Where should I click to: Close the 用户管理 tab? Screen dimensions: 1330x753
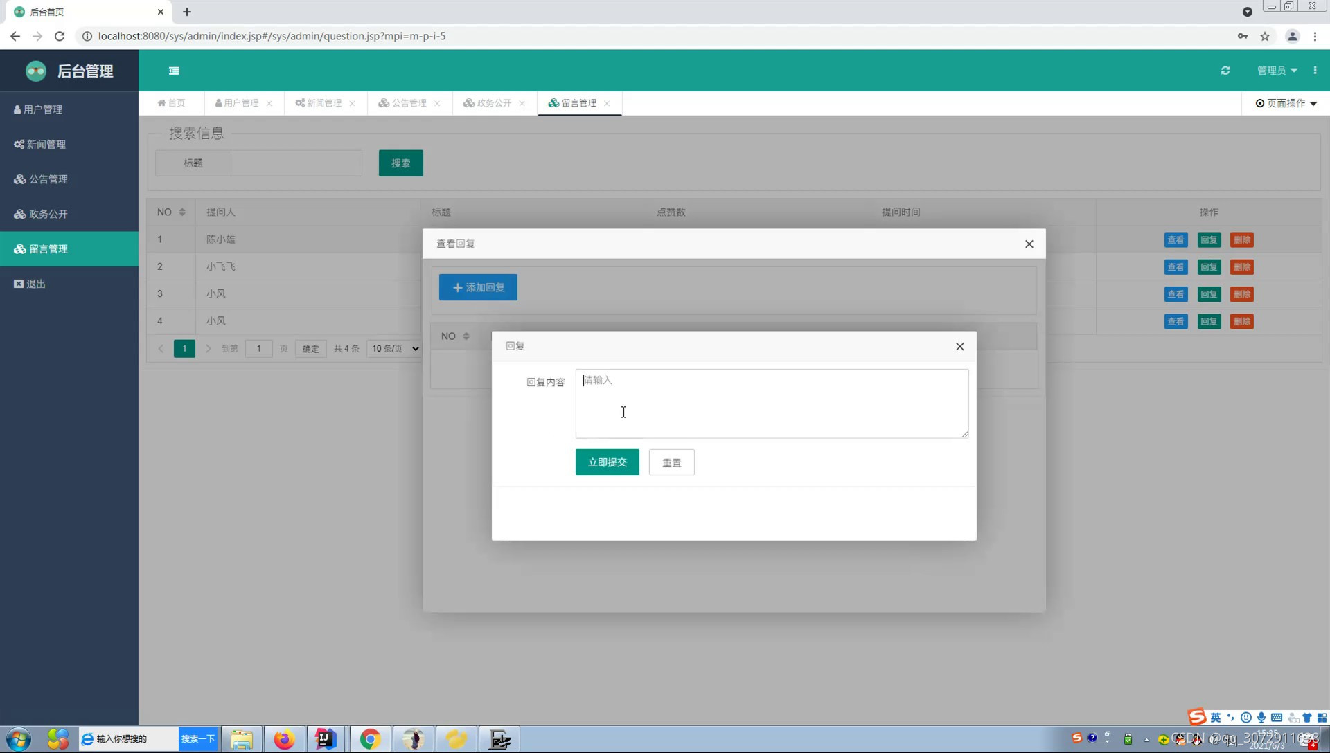click(269, 103)
